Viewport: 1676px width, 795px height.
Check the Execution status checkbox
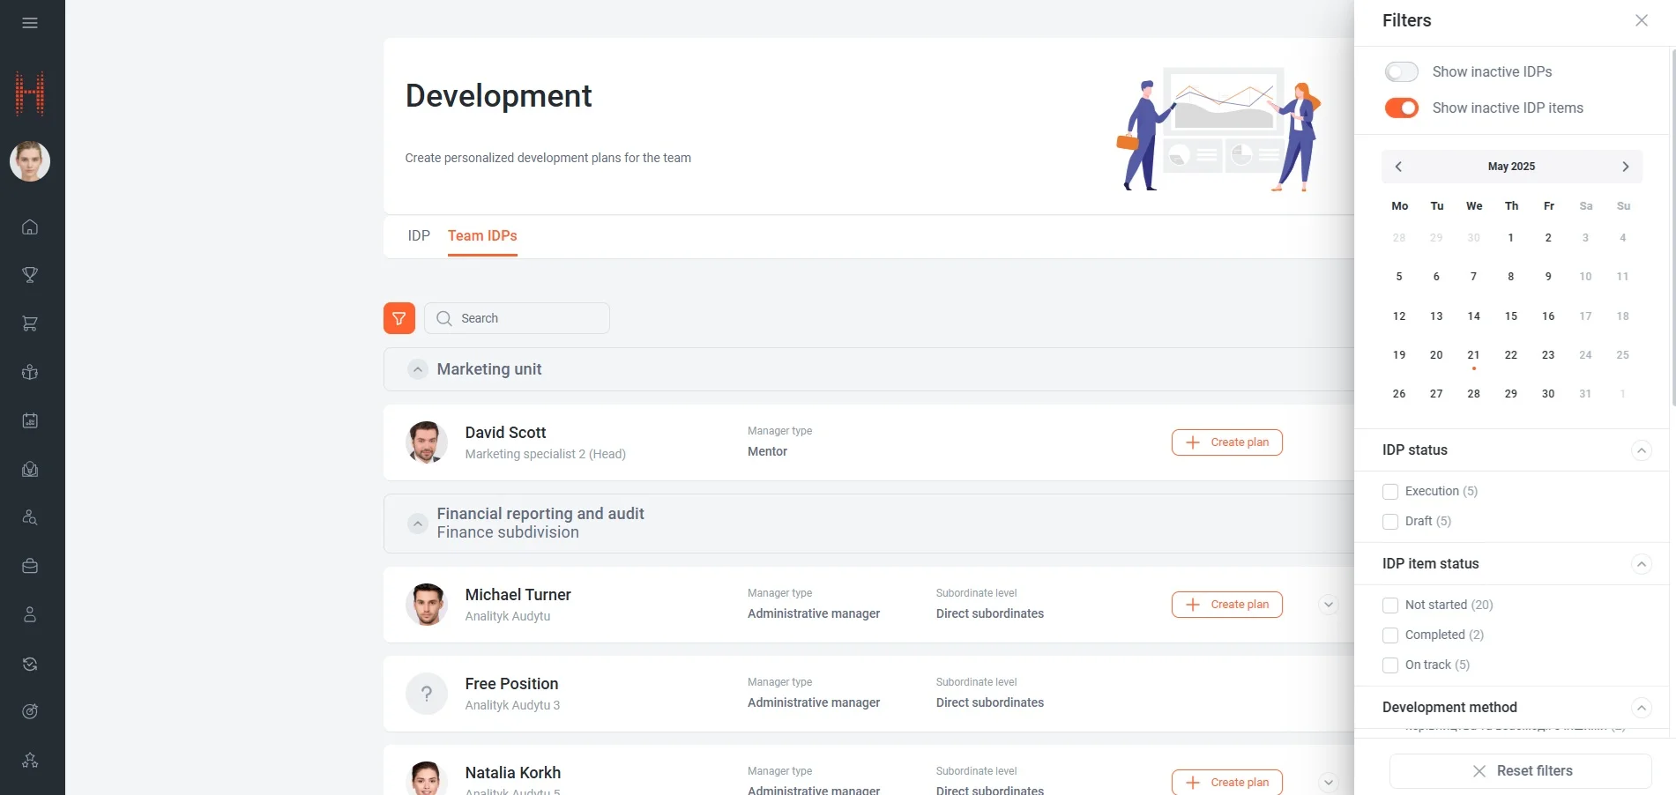tap(1390, 492)
